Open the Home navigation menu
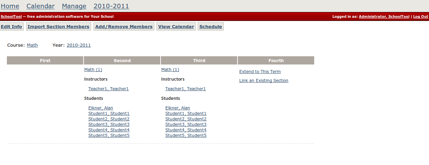 pyautogui.click(x=10, y=6)
